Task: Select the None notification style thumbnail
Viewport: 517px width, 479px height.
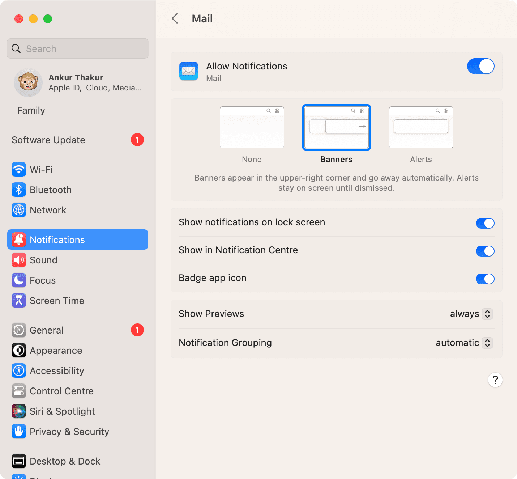Action: pos(252,127)
